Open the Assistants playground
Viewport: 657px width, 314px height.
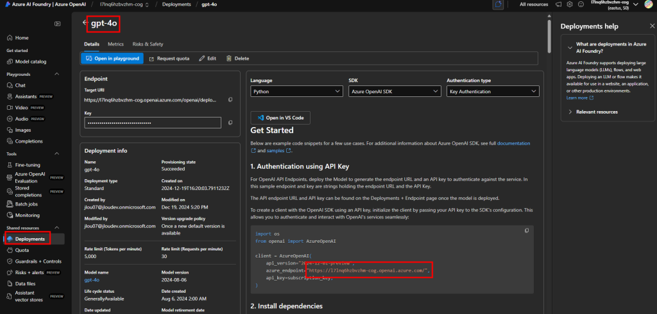pos(30,96)
